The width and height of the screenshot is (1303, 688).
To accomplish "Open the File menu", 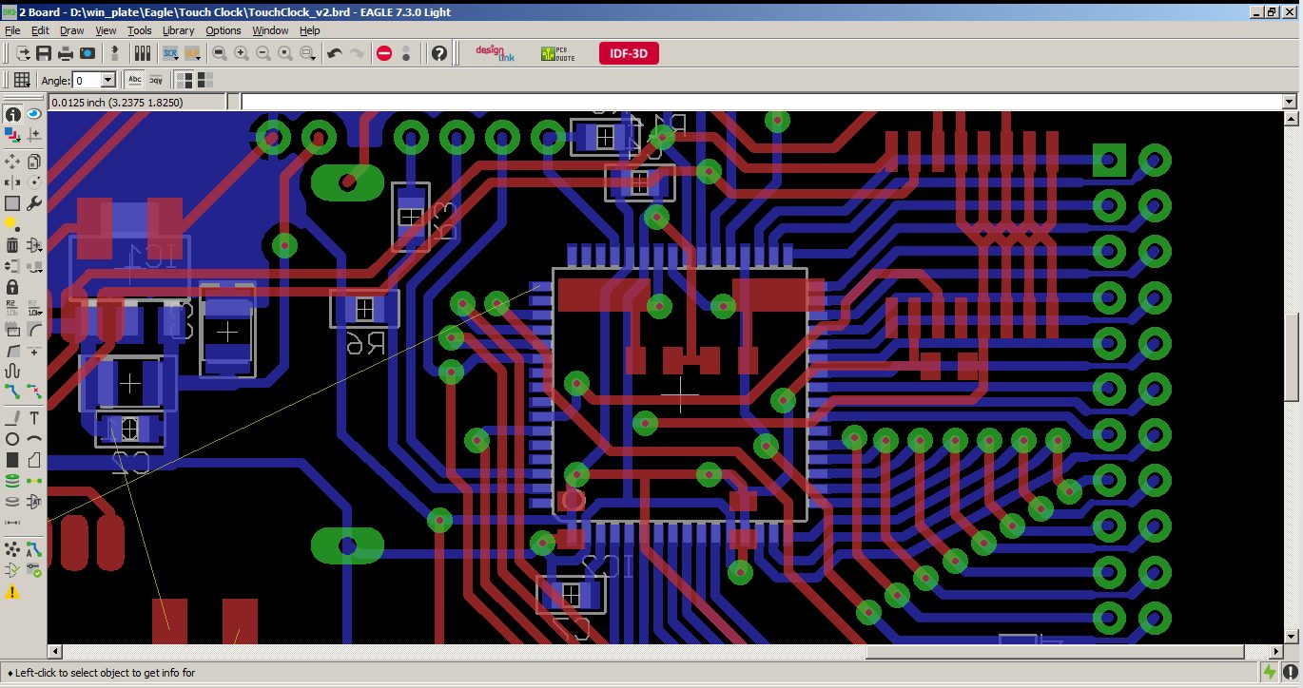I will pyautogui.click(x=12, y=30).
